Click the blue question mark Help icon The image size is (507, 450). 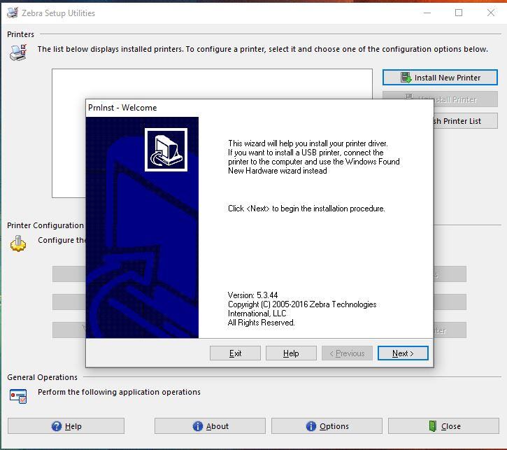click(57, 426)
